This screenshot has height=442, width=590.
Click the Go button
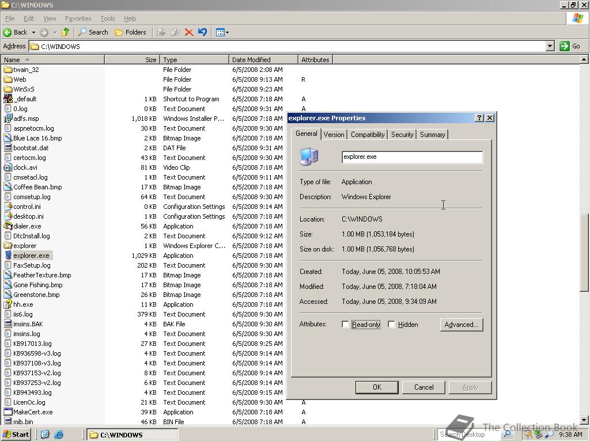570,46
